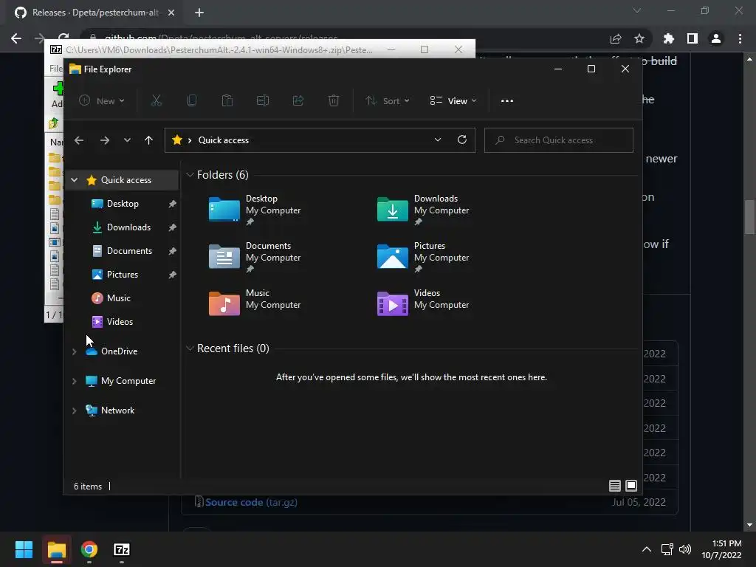Click the pin icon next to Desktop
This screenshot has height=567, width=756.
(172, 204)
